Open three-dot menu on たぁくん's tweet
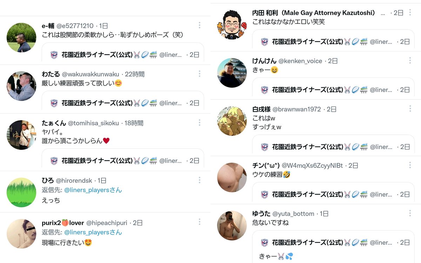This screenshot has width=421, height=263. (199, 123)
